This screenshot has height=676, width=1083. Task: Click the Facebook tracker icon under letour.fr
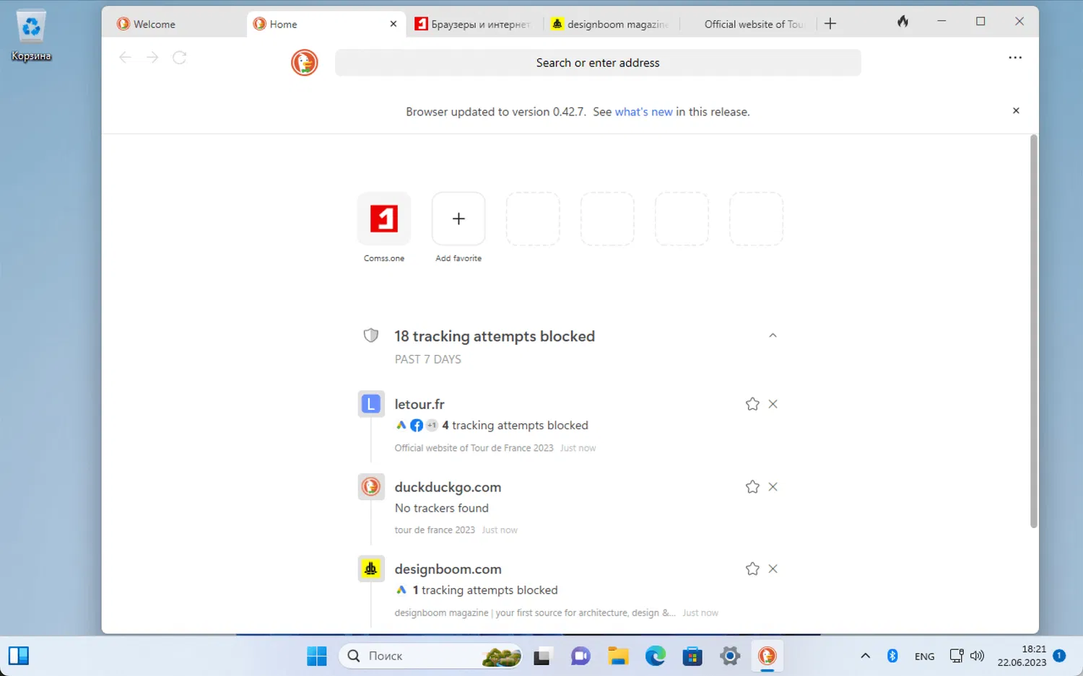coord(417,426)
